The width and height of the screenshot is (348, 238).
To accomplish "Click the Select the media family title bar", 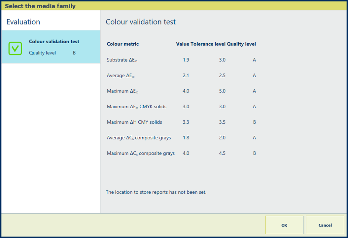I will 40,6.
